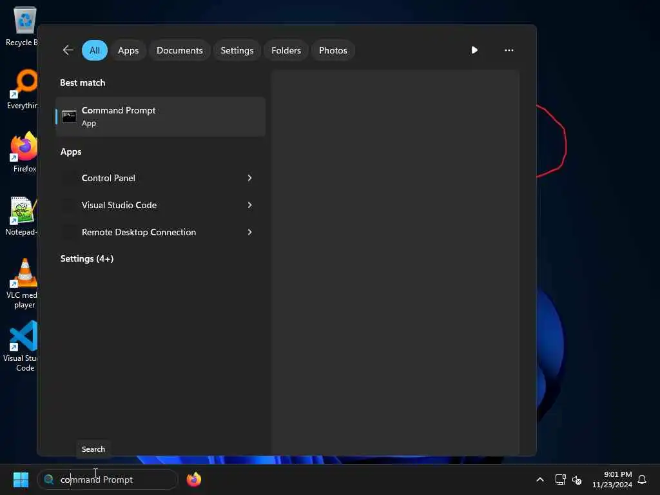The width and height of the screenshot is (660, 495).
Task: Launch Firefox from the taskbar
Action: point(194,480)
